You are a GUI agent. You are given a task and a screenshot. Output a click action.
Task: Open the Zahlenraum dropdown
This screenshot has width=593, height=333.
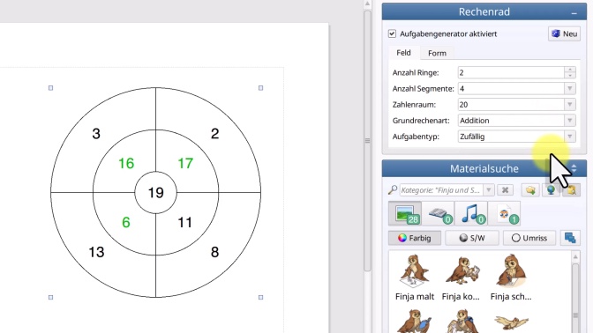click(569, 104)
